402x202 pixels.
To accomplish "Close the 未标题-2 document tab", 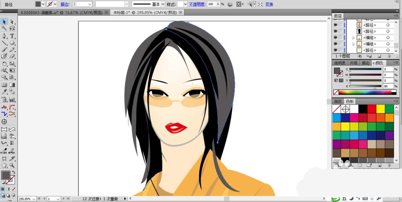I will (180, 12).
